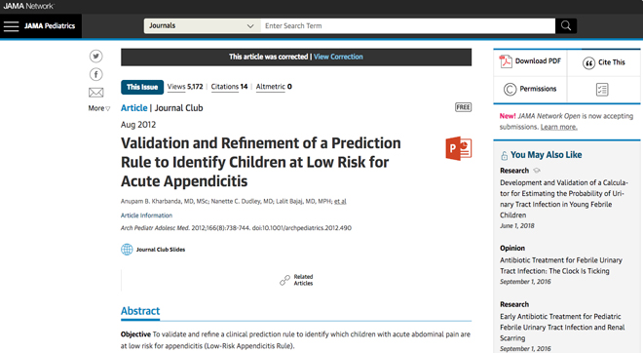Share article on Facebook icon
The image size is (643, 353).
coord(95,74)
